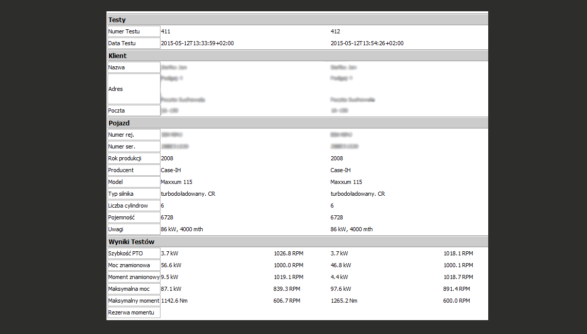Click the 1265.2 Nm value
The width and height of the screenshot is (587, 334).
344,301
